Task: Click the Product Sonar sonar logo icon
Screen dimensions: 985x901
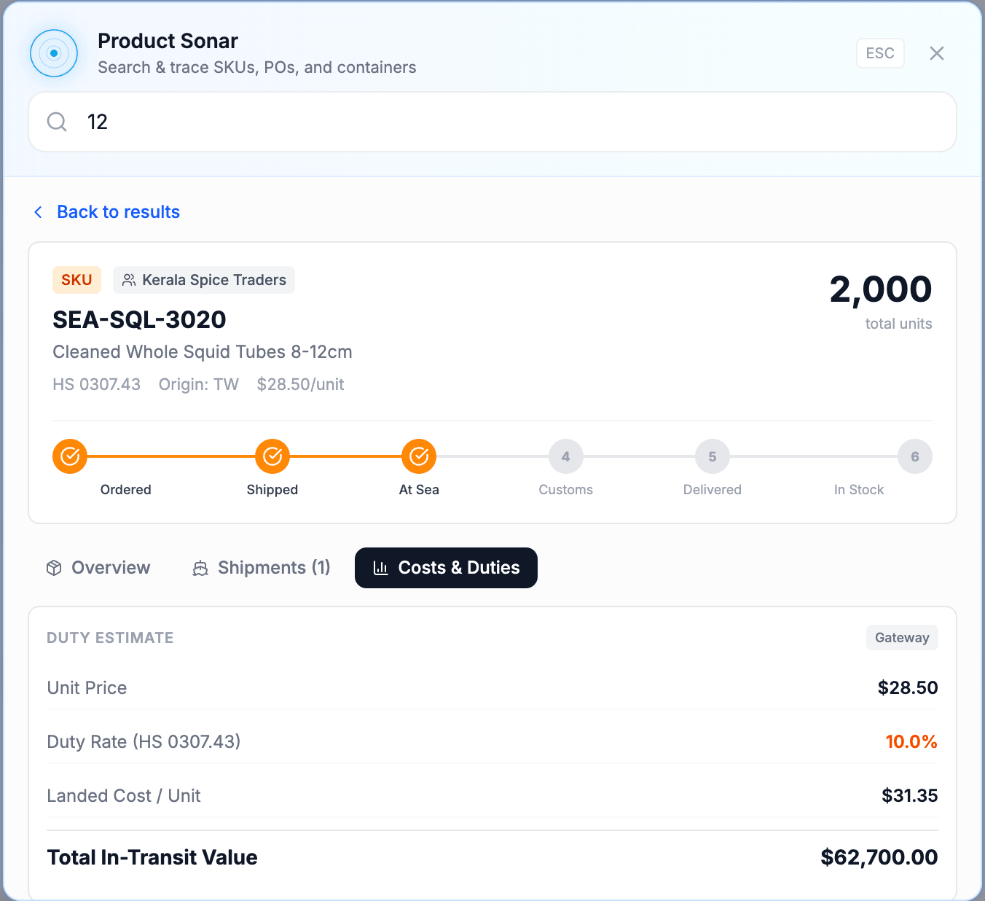Action: tap(53, 52)
